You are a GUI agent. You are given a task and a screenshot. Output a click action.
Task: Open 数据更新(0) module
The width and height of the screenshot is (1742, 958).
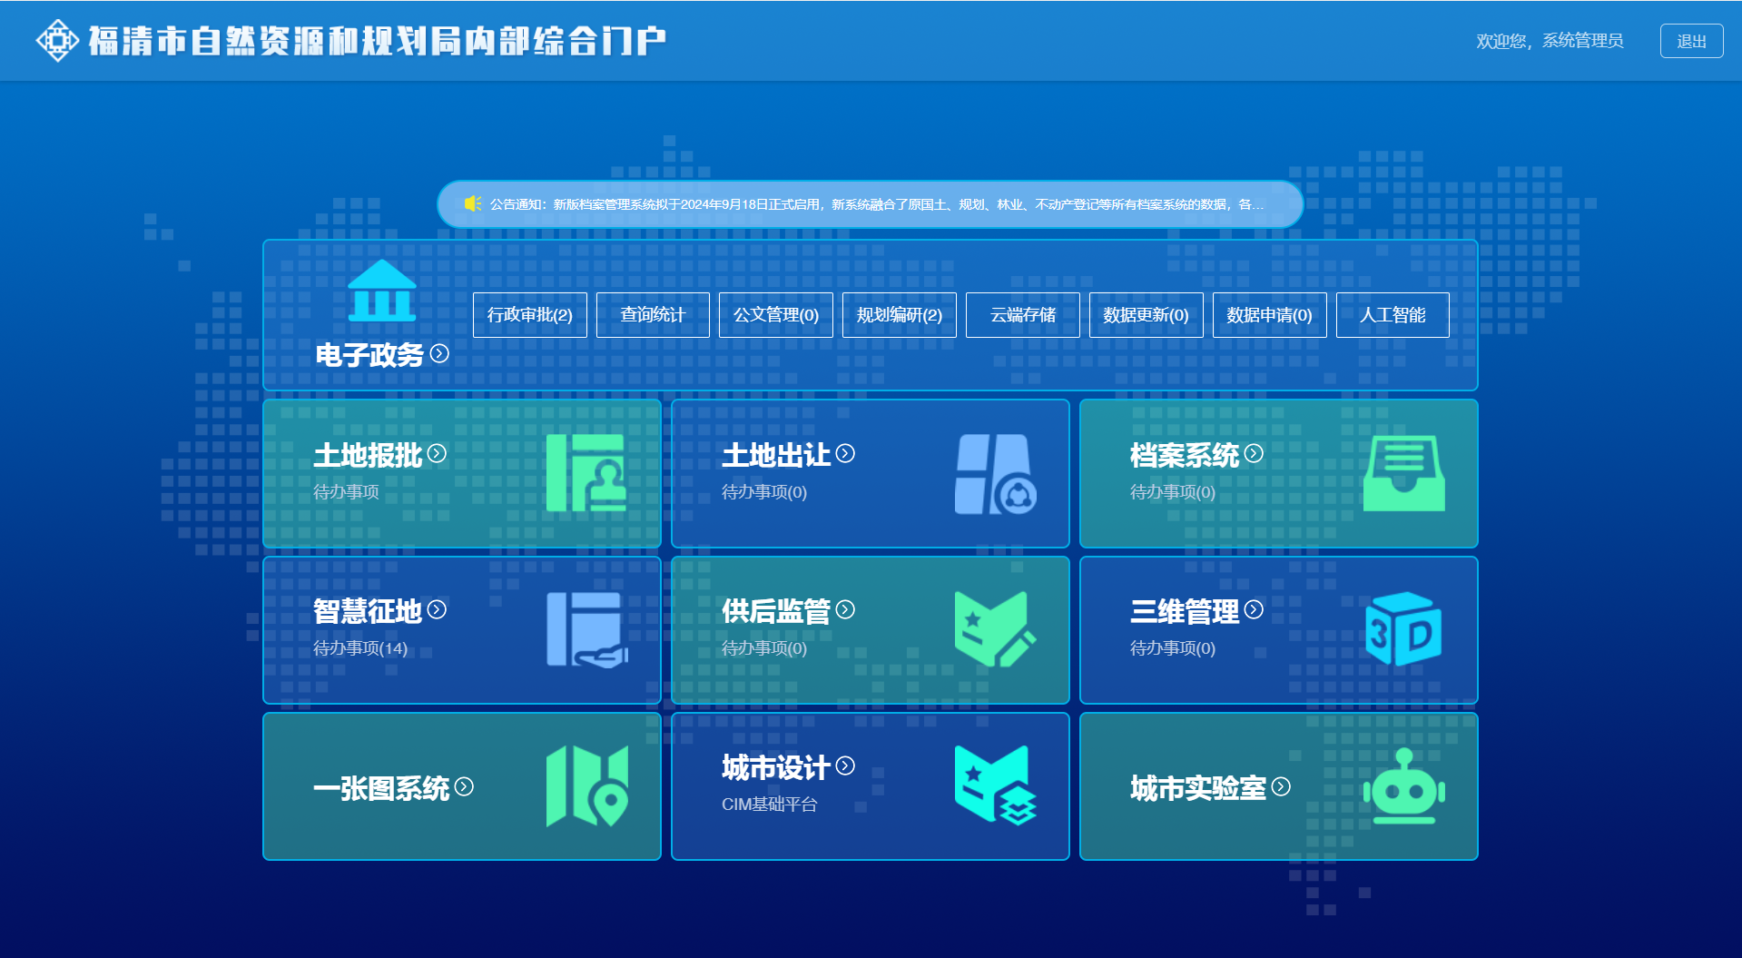pos(1147,315)
